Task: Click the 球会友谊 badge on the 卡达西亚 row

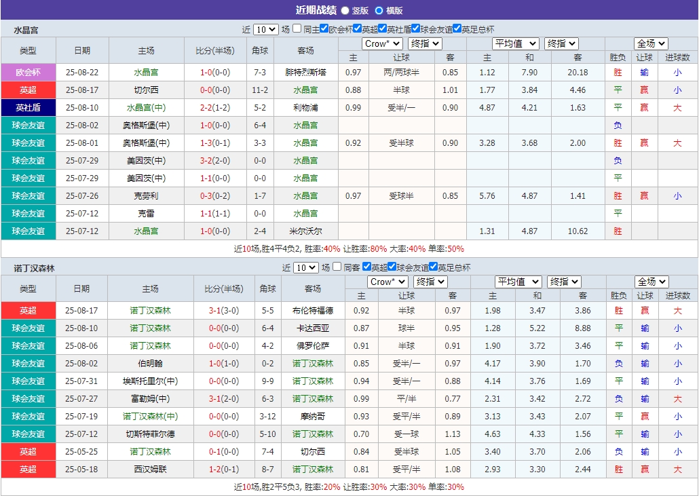Action: coord(28,329)
